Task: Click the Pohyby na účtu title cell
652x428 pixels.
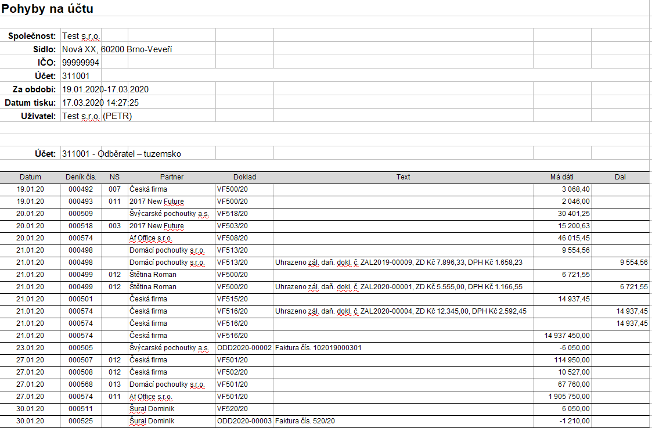Action: pos(48,9)
